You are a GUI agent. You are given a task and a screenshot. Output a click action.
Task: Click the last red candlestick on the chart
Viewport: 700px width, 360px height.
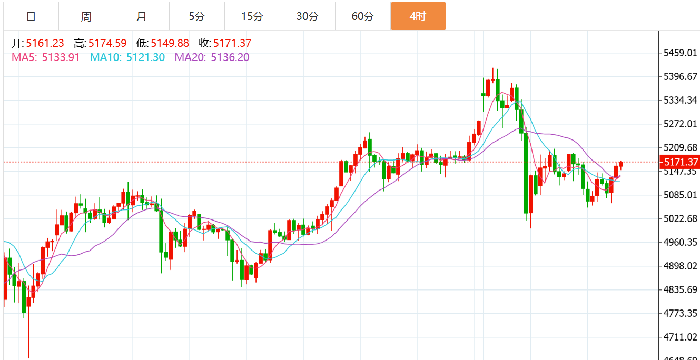(x=621, y=164)
